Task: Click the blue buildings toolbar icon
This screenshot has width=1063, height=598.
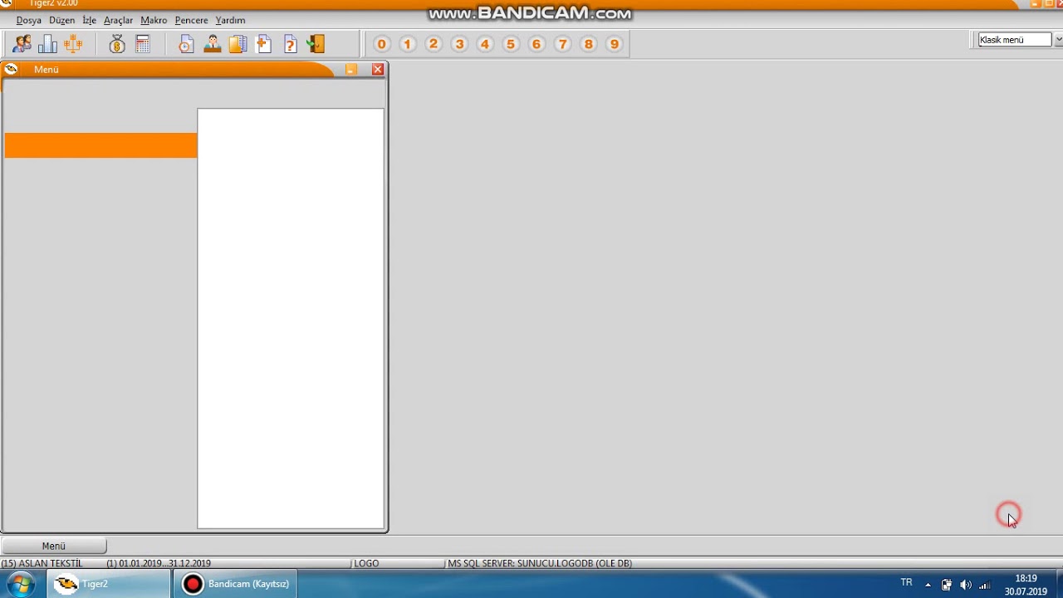Action: pos(47,44)
